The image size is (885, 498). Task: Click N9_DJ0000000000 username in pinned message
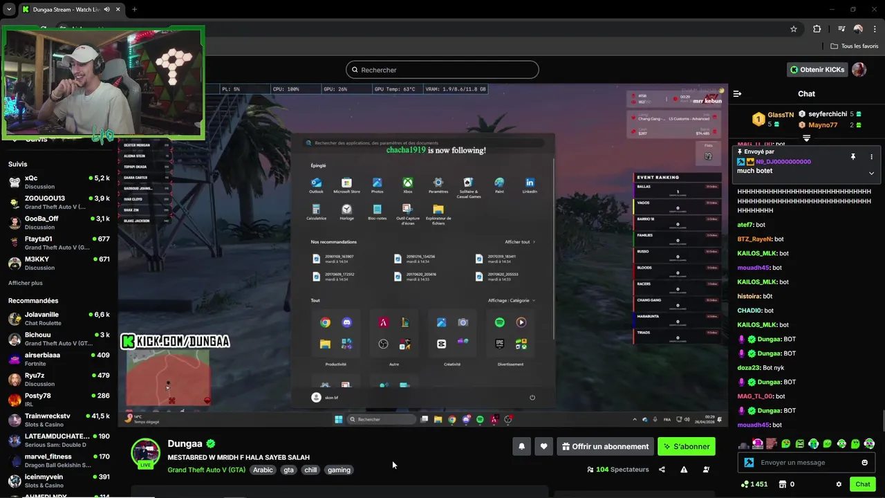click(x=783, y=162)
